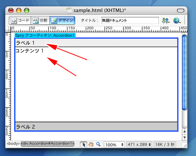
Task: Open the 100% zoom level dropdown
Action: [x=114, y=145]
